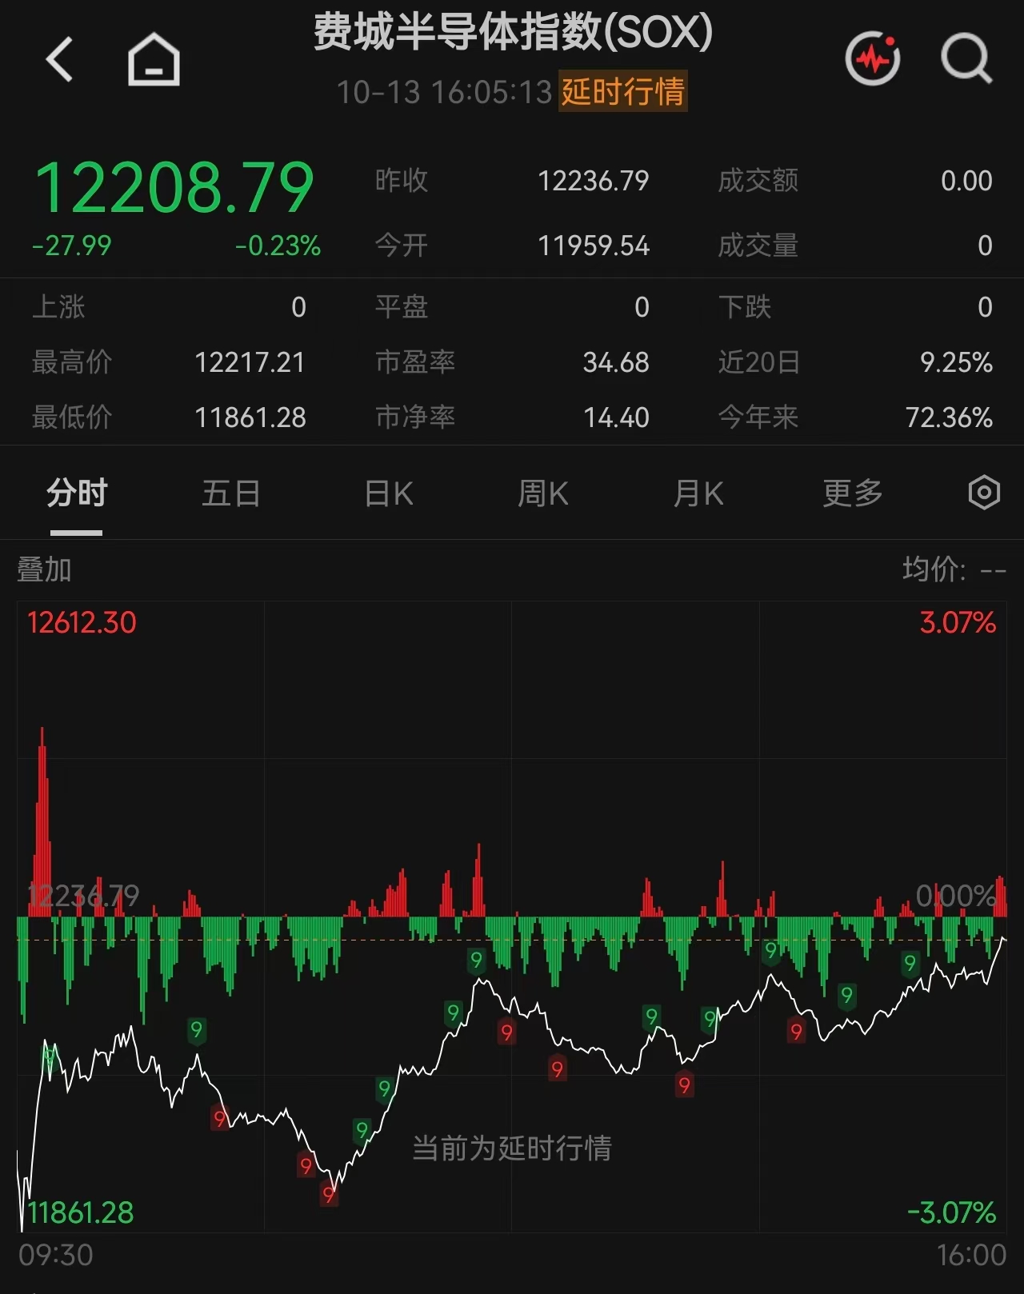Tap the highest price 12217.21
The width and height of the screenshot is (1024, 1294).
click(x=250, y=362)
